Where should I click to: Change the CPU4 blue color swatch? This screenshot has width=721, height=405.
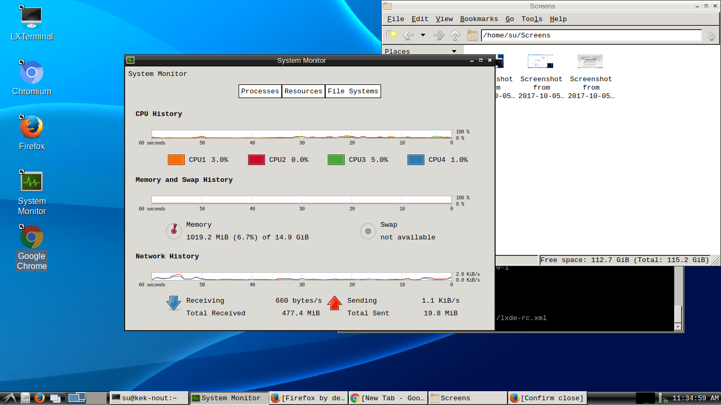coord(416,160)
